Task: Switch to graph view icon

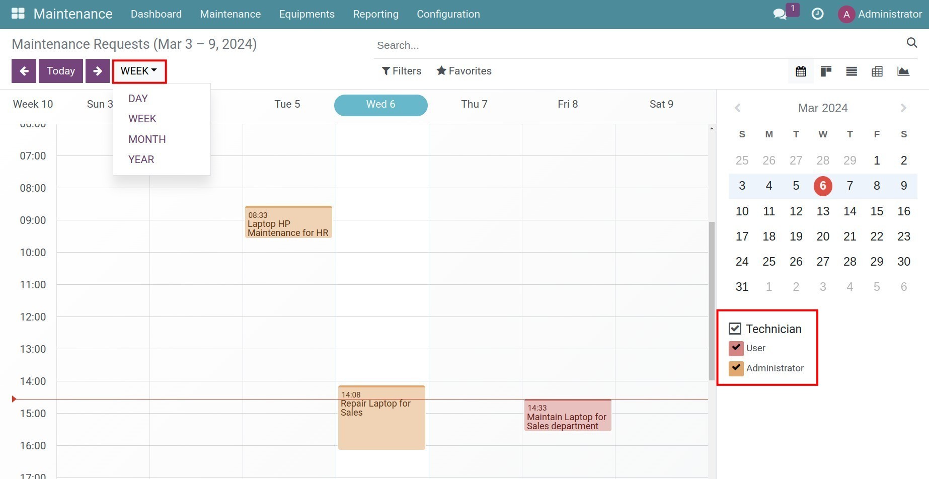Action: (903, 71)
